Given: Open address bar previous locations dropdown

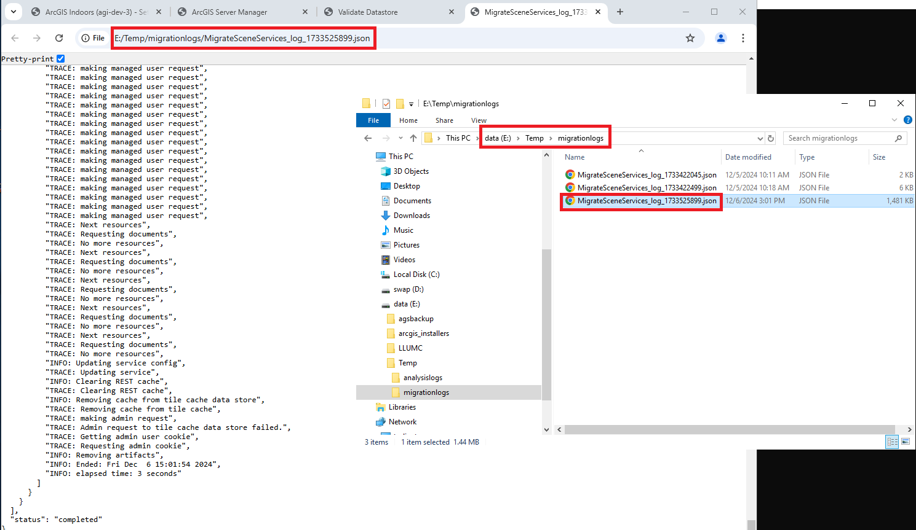Looking at the screenshot, I should pos(760,138).
